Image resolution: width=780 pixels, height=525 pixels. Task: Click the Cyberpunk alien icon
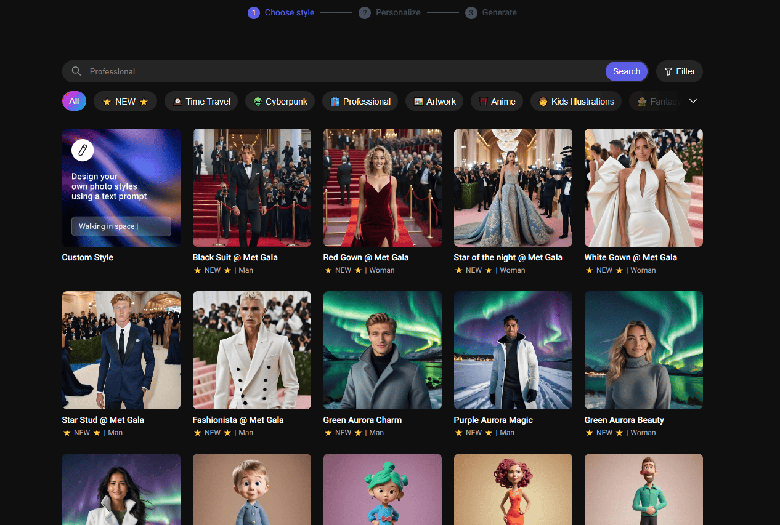point(259,101)
